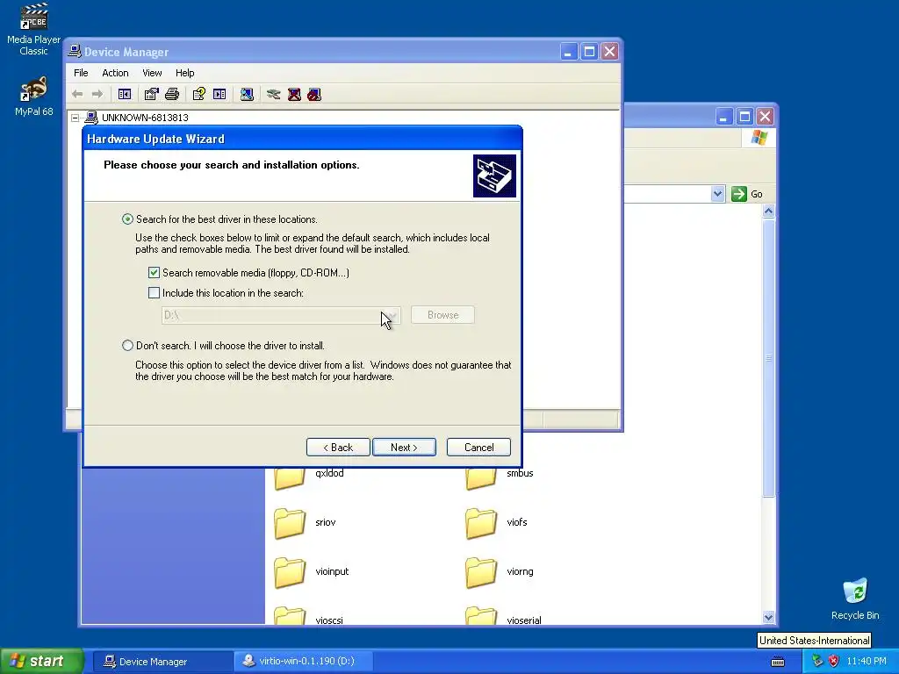Toggle the Show/Hide Action Pane icon

coord(219,94)
